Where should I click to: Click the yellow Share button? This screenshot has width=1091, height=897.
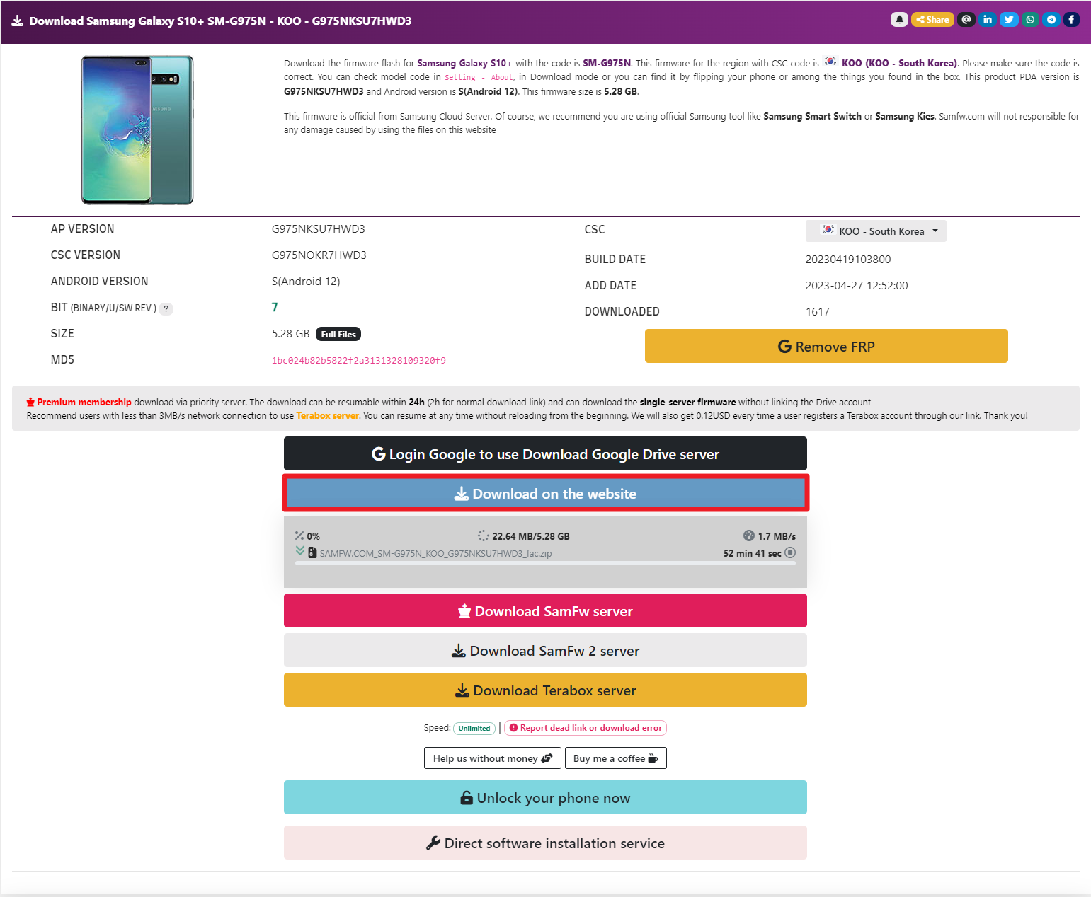tap(932, 20)
